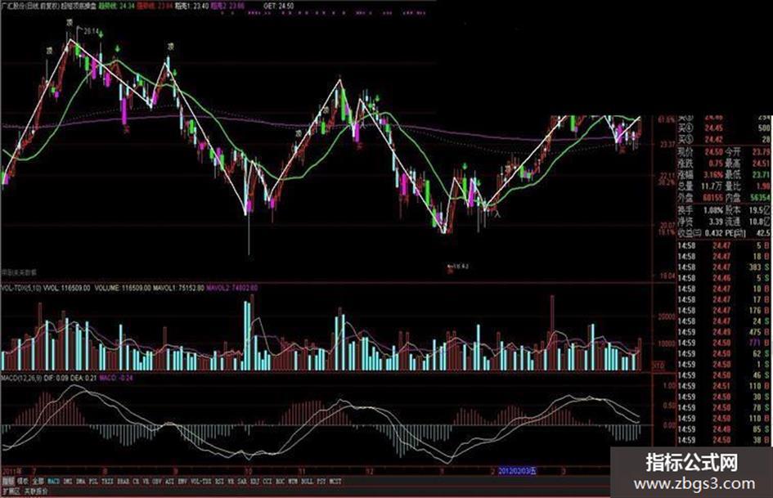Viewport: 773px width, 498px height.
Task: Click the stock title 广汇股份 in the chart header
Action: pos(13,6)
